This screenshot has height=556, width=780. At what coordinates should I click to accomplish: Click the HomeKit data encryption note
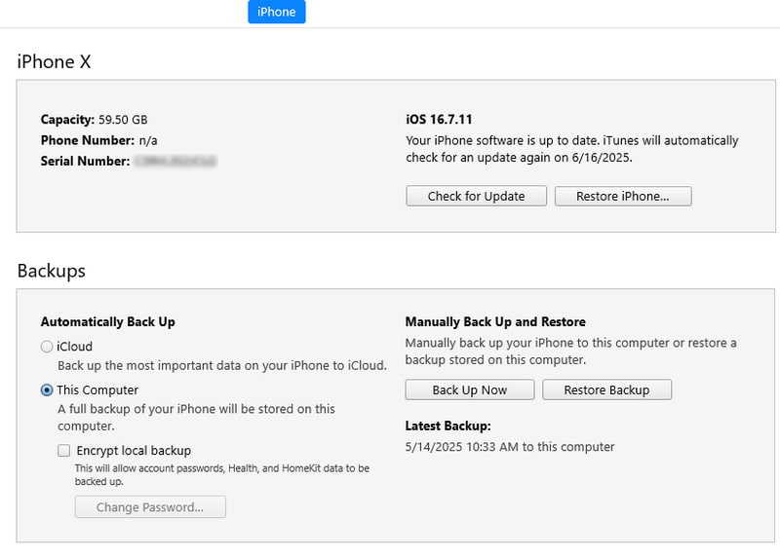(222, 474)
